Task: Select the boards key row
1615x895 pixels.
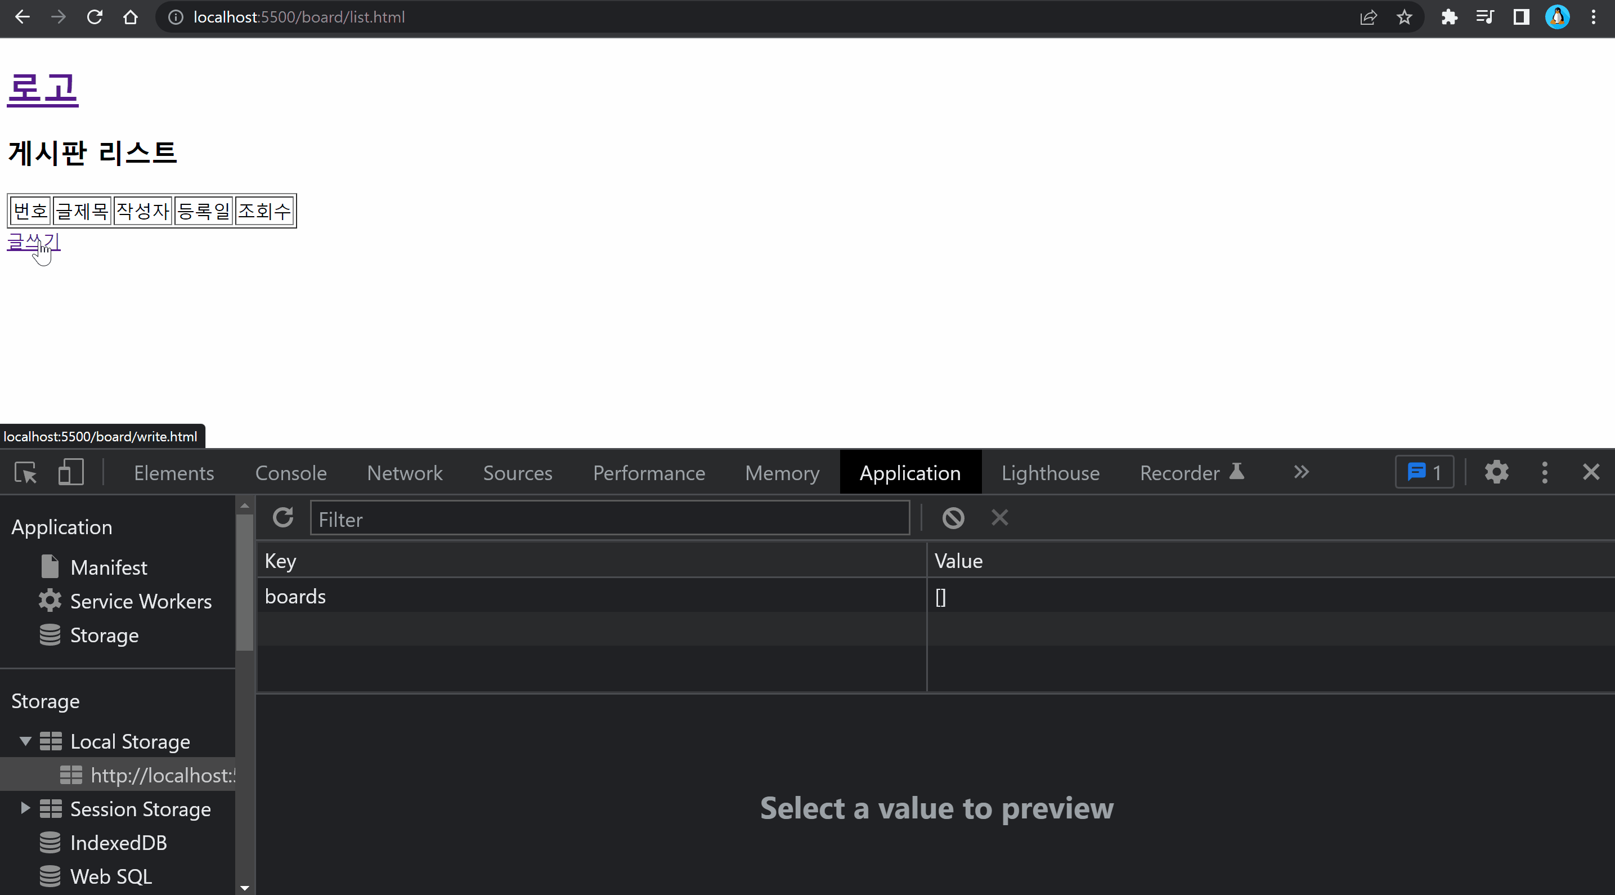Action: (295, 597)
